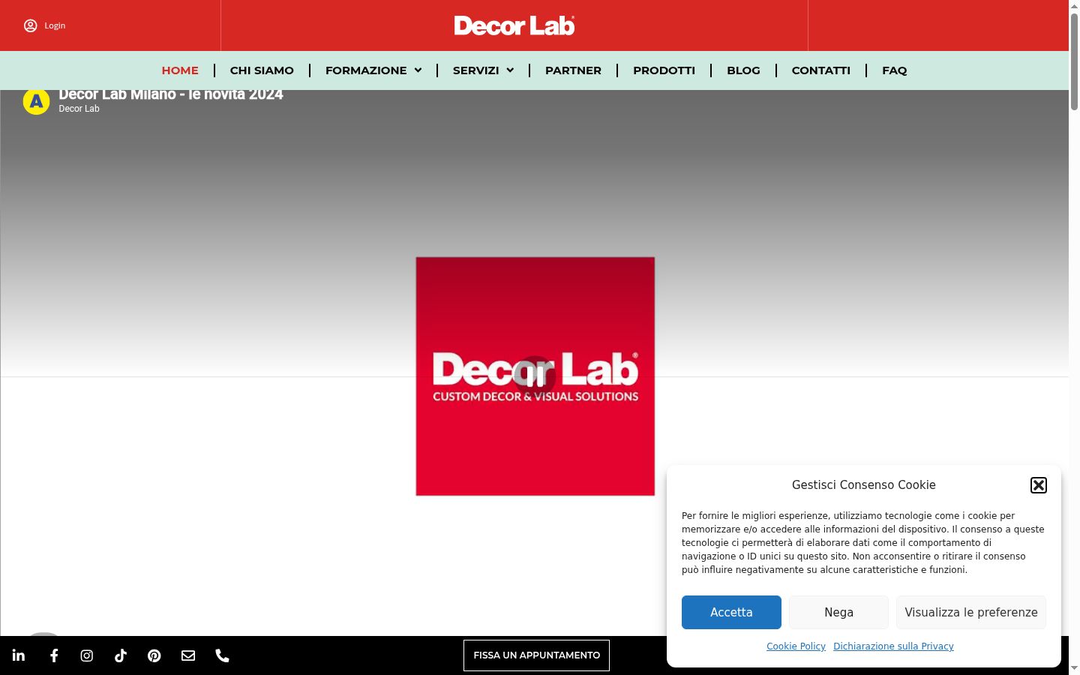Click the Decor Lab channel name under the video title

[x=79, y=109]
